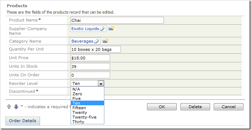Click the Cancel button
The height and width of the screenshot is (130, 251).
pyautogui.click(x=228, y=107)
